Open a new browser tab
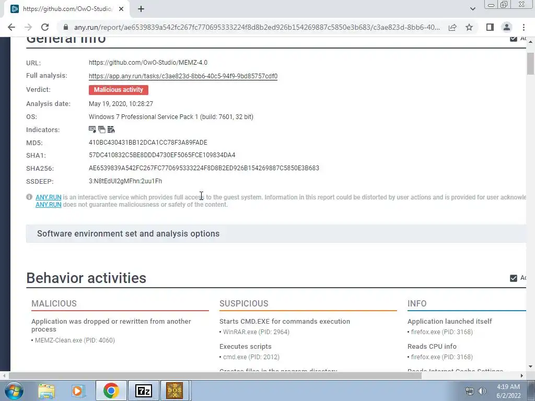The height and width of the screenshot is (401, 535). click(141, 9)
